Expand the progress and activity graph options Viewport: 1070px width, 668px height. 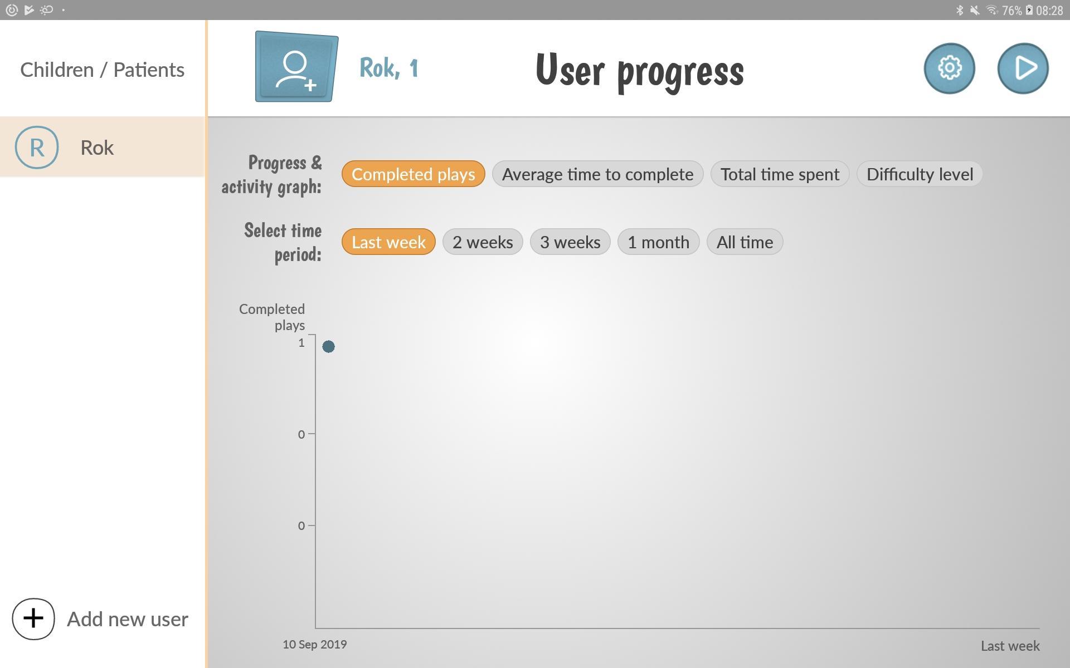tap(270, 173)
